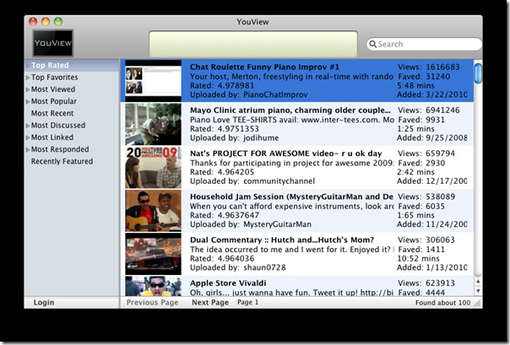510x345 pixels.
Task: Minimize the YouView window
Action: point(46,22)
